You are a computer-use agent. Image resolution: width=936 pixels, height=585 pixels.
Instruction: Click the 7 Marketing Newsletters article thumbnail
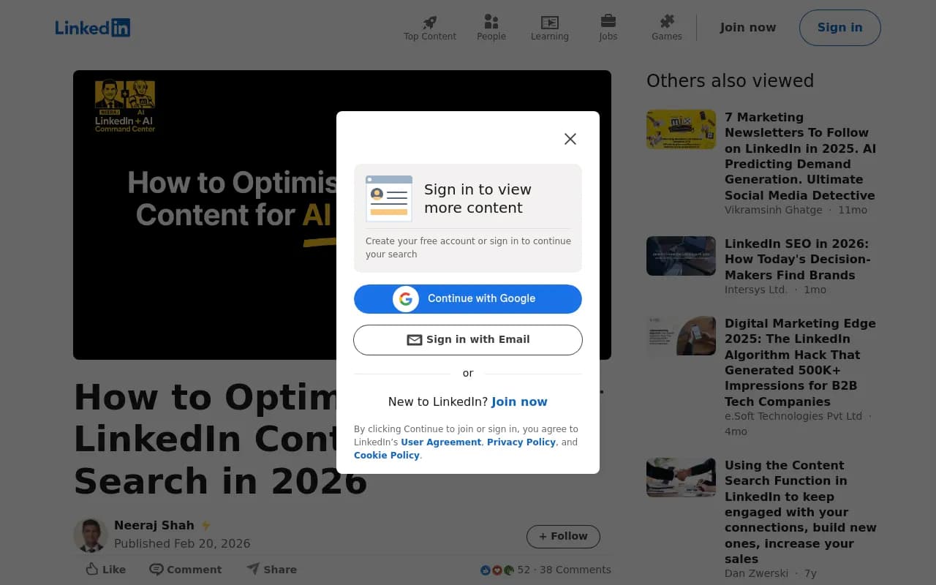[x=681, y=129]
